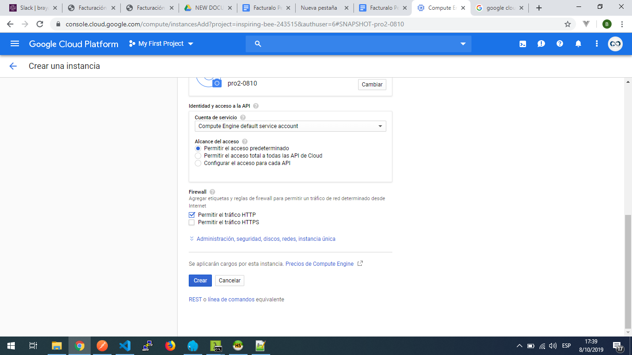Click the help icon next to Firewall

pyautogui.click(x=212, y=192)
